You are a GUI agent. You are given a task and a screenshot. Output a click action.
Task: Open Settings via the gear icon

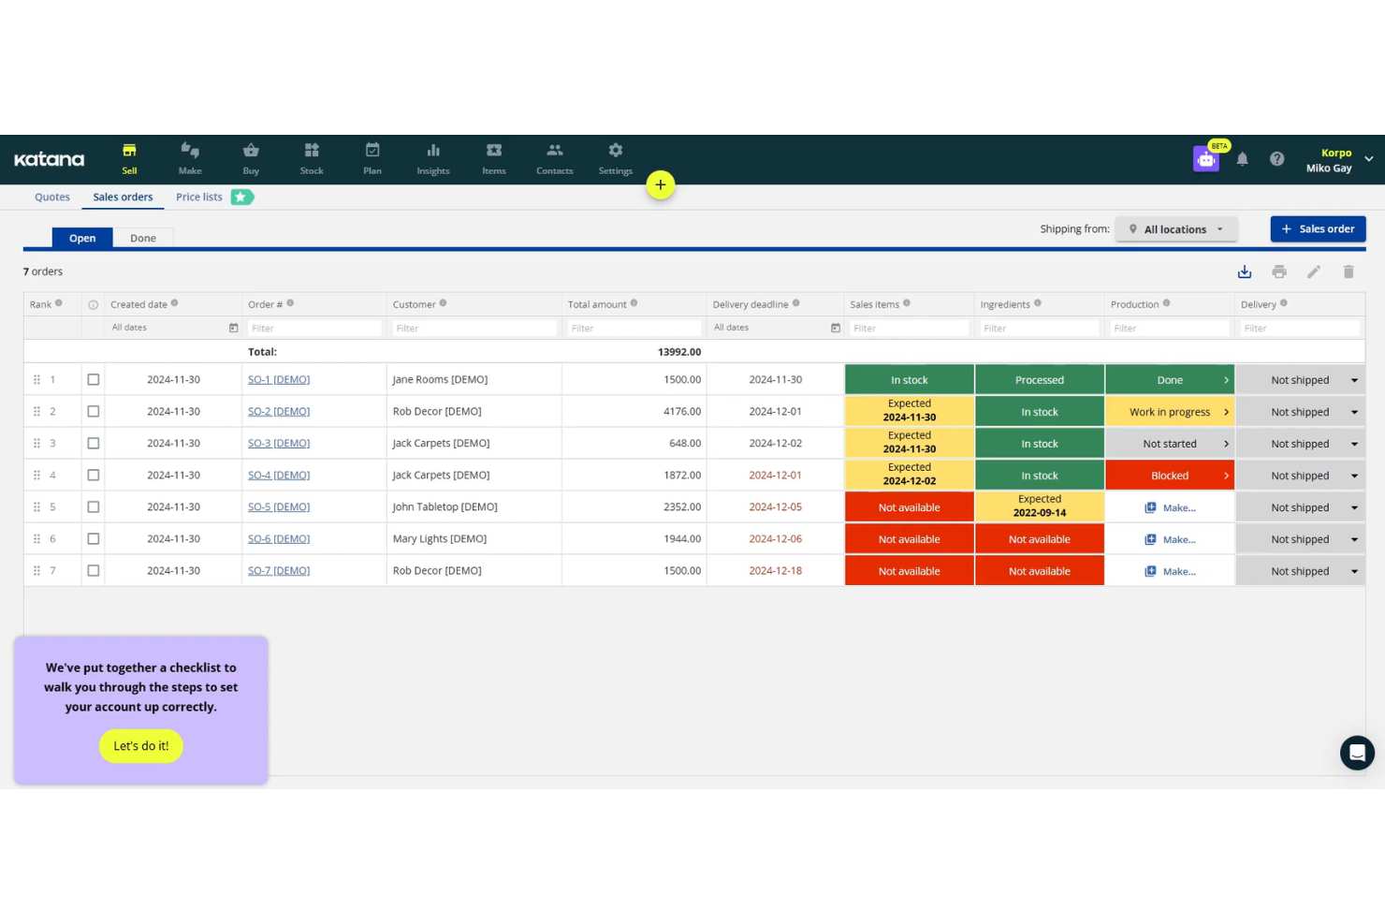click(615, 157)
